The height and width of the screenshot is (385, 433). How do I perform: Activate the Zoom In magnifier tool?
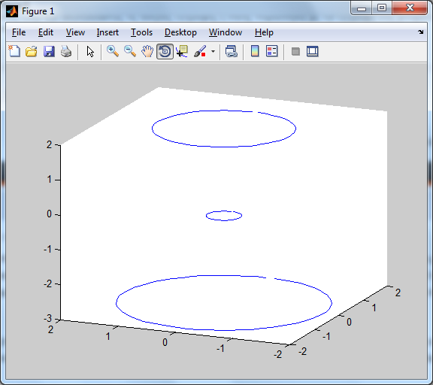click(x=113, y=51)
